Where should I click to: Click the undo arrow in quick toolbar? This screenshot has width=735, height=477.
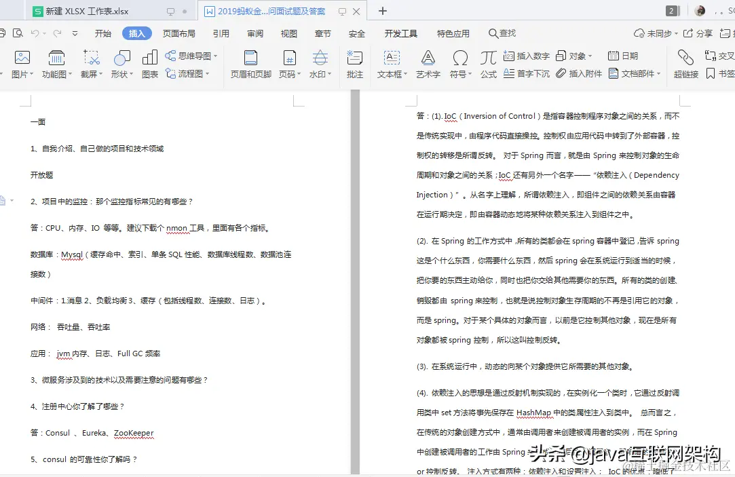pos(35,33)
